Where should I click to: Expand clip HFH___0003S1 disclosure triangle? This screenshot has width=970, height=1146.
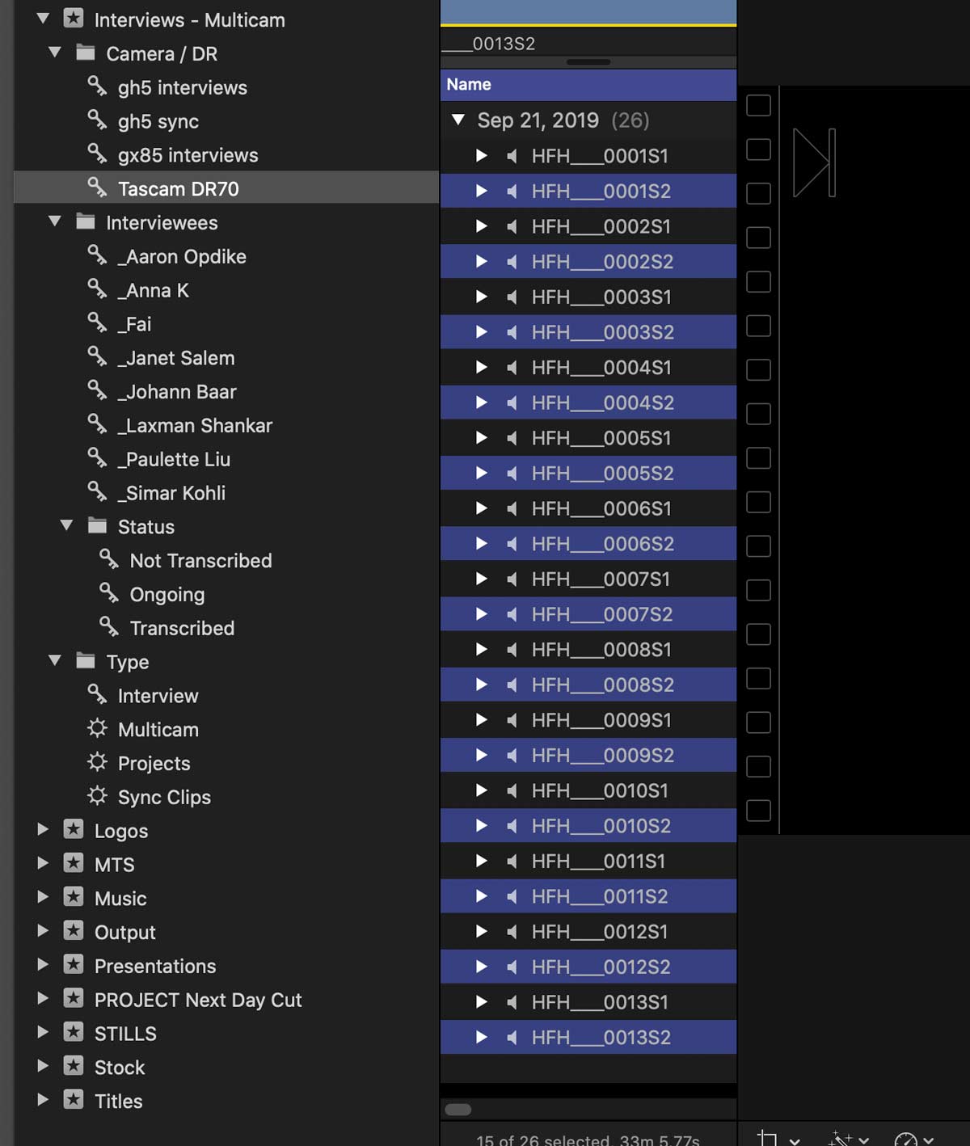tap(482, 297)
